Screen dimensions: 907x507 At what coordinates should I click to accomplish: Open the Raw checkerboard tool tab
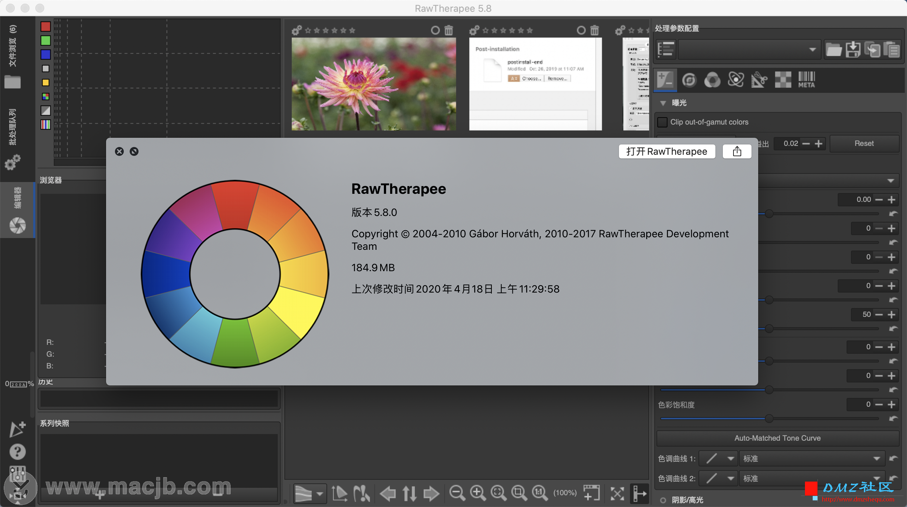pos(783,80)
